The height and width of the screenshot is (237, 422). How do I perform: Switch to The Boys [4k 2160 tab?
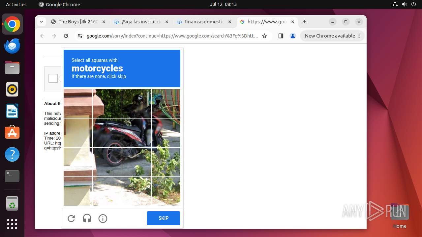78,22
